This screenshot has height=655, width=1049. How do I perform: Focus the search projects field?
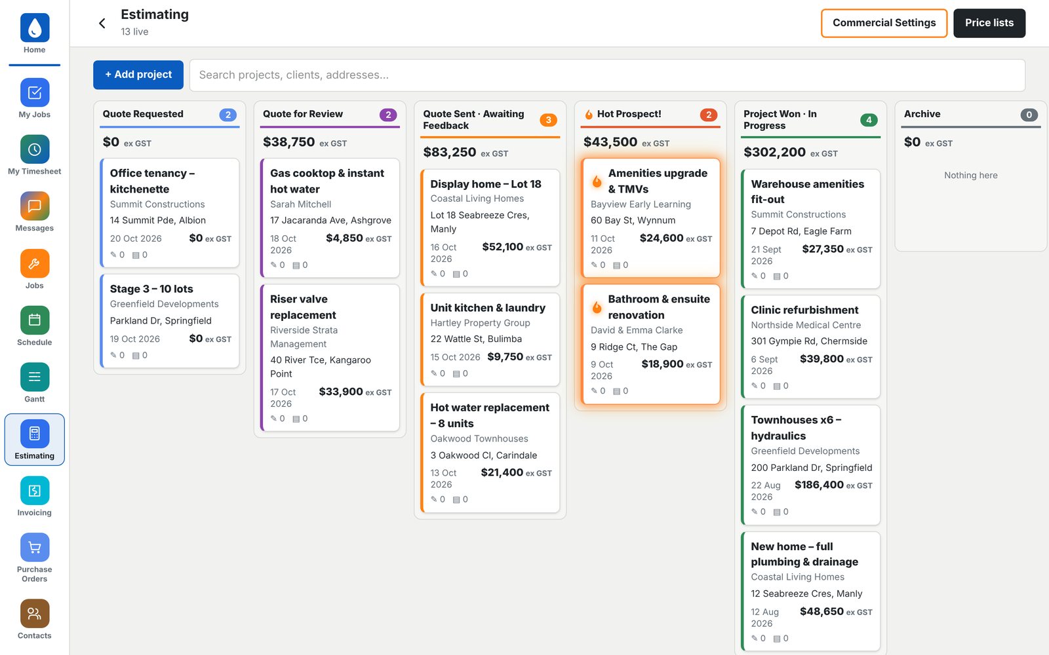pyautogui.click(x=607, y=75)
